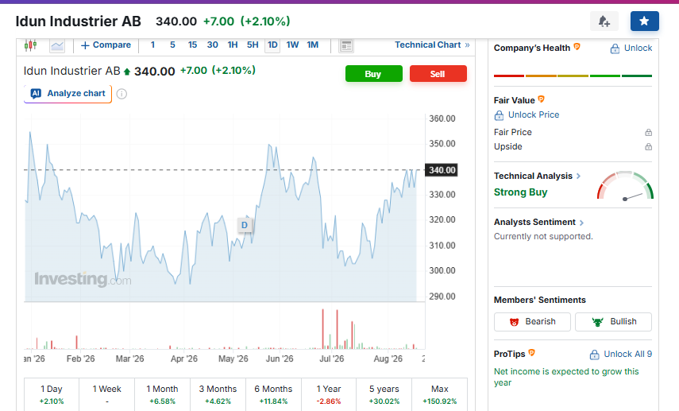Select the 5 minute interval
Viewport: 679px width, 411px height.
[172, 45]
